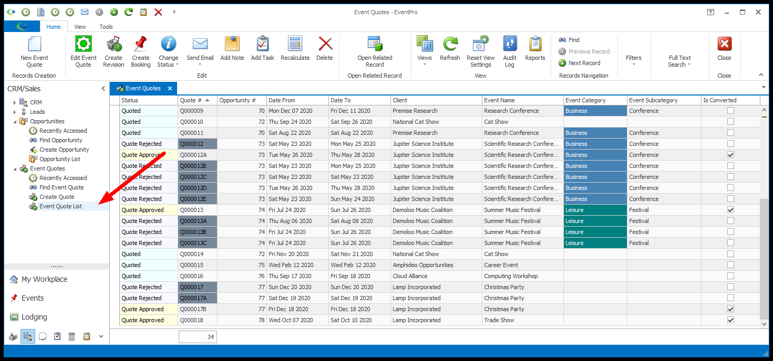Screen dimensions: 773x361
Task: Toggle Is Converted for Q000013
Action: (x=730, y=210)
